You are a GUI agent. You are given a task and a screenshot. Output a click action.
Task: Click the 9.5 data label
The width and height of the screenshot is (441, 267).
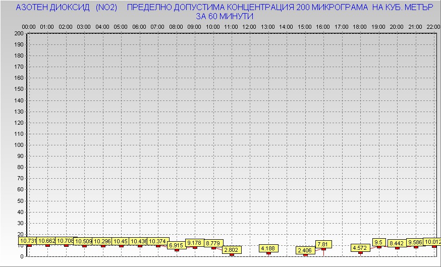(379, 242)
